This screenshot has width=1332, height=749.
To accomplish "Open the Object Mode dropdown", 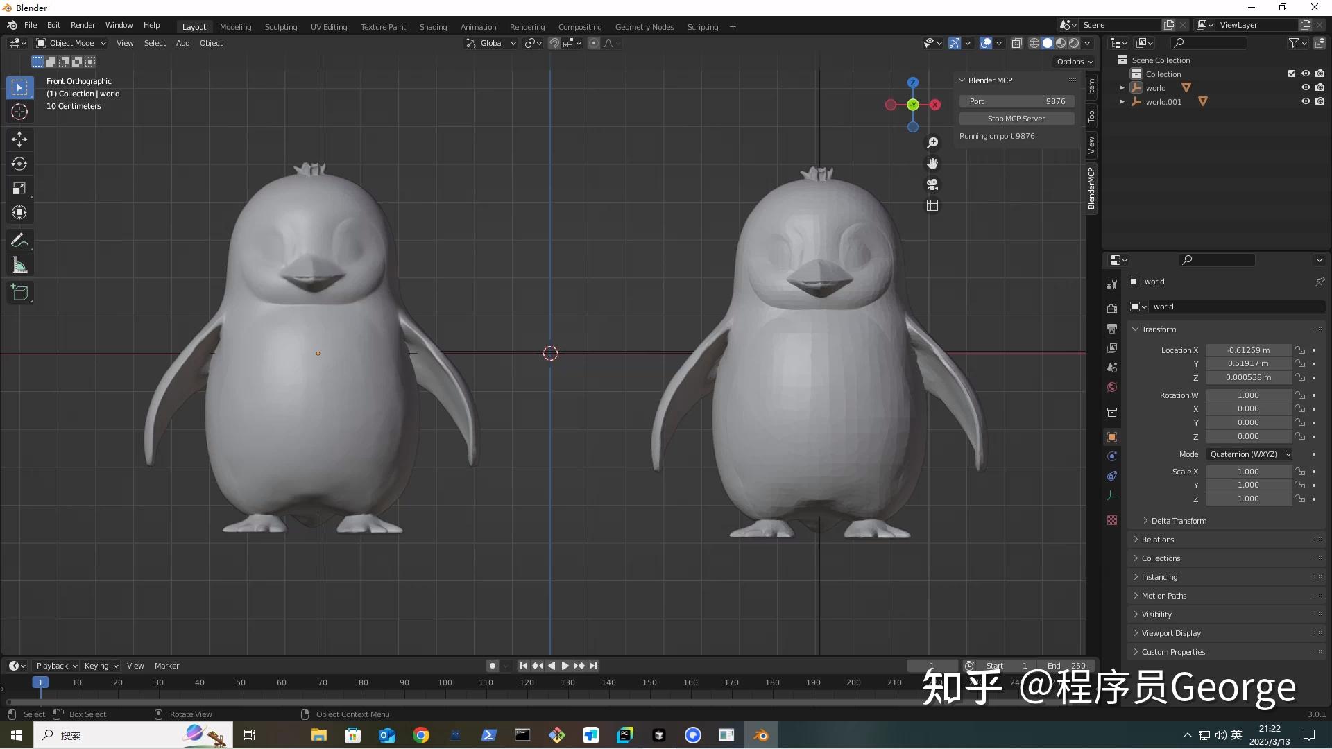I will coord(69,43).
